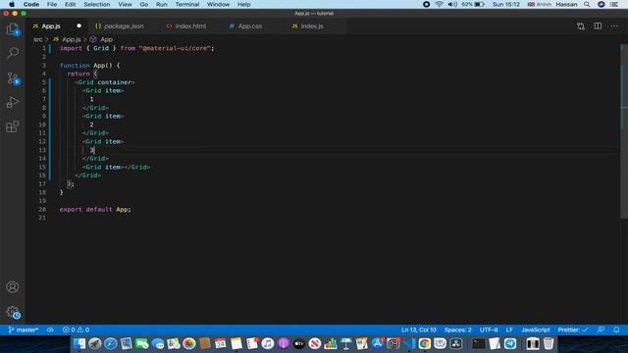This screenshot has width=628, height=353.
Task: Open the Run menu
Action: point(161,4)
